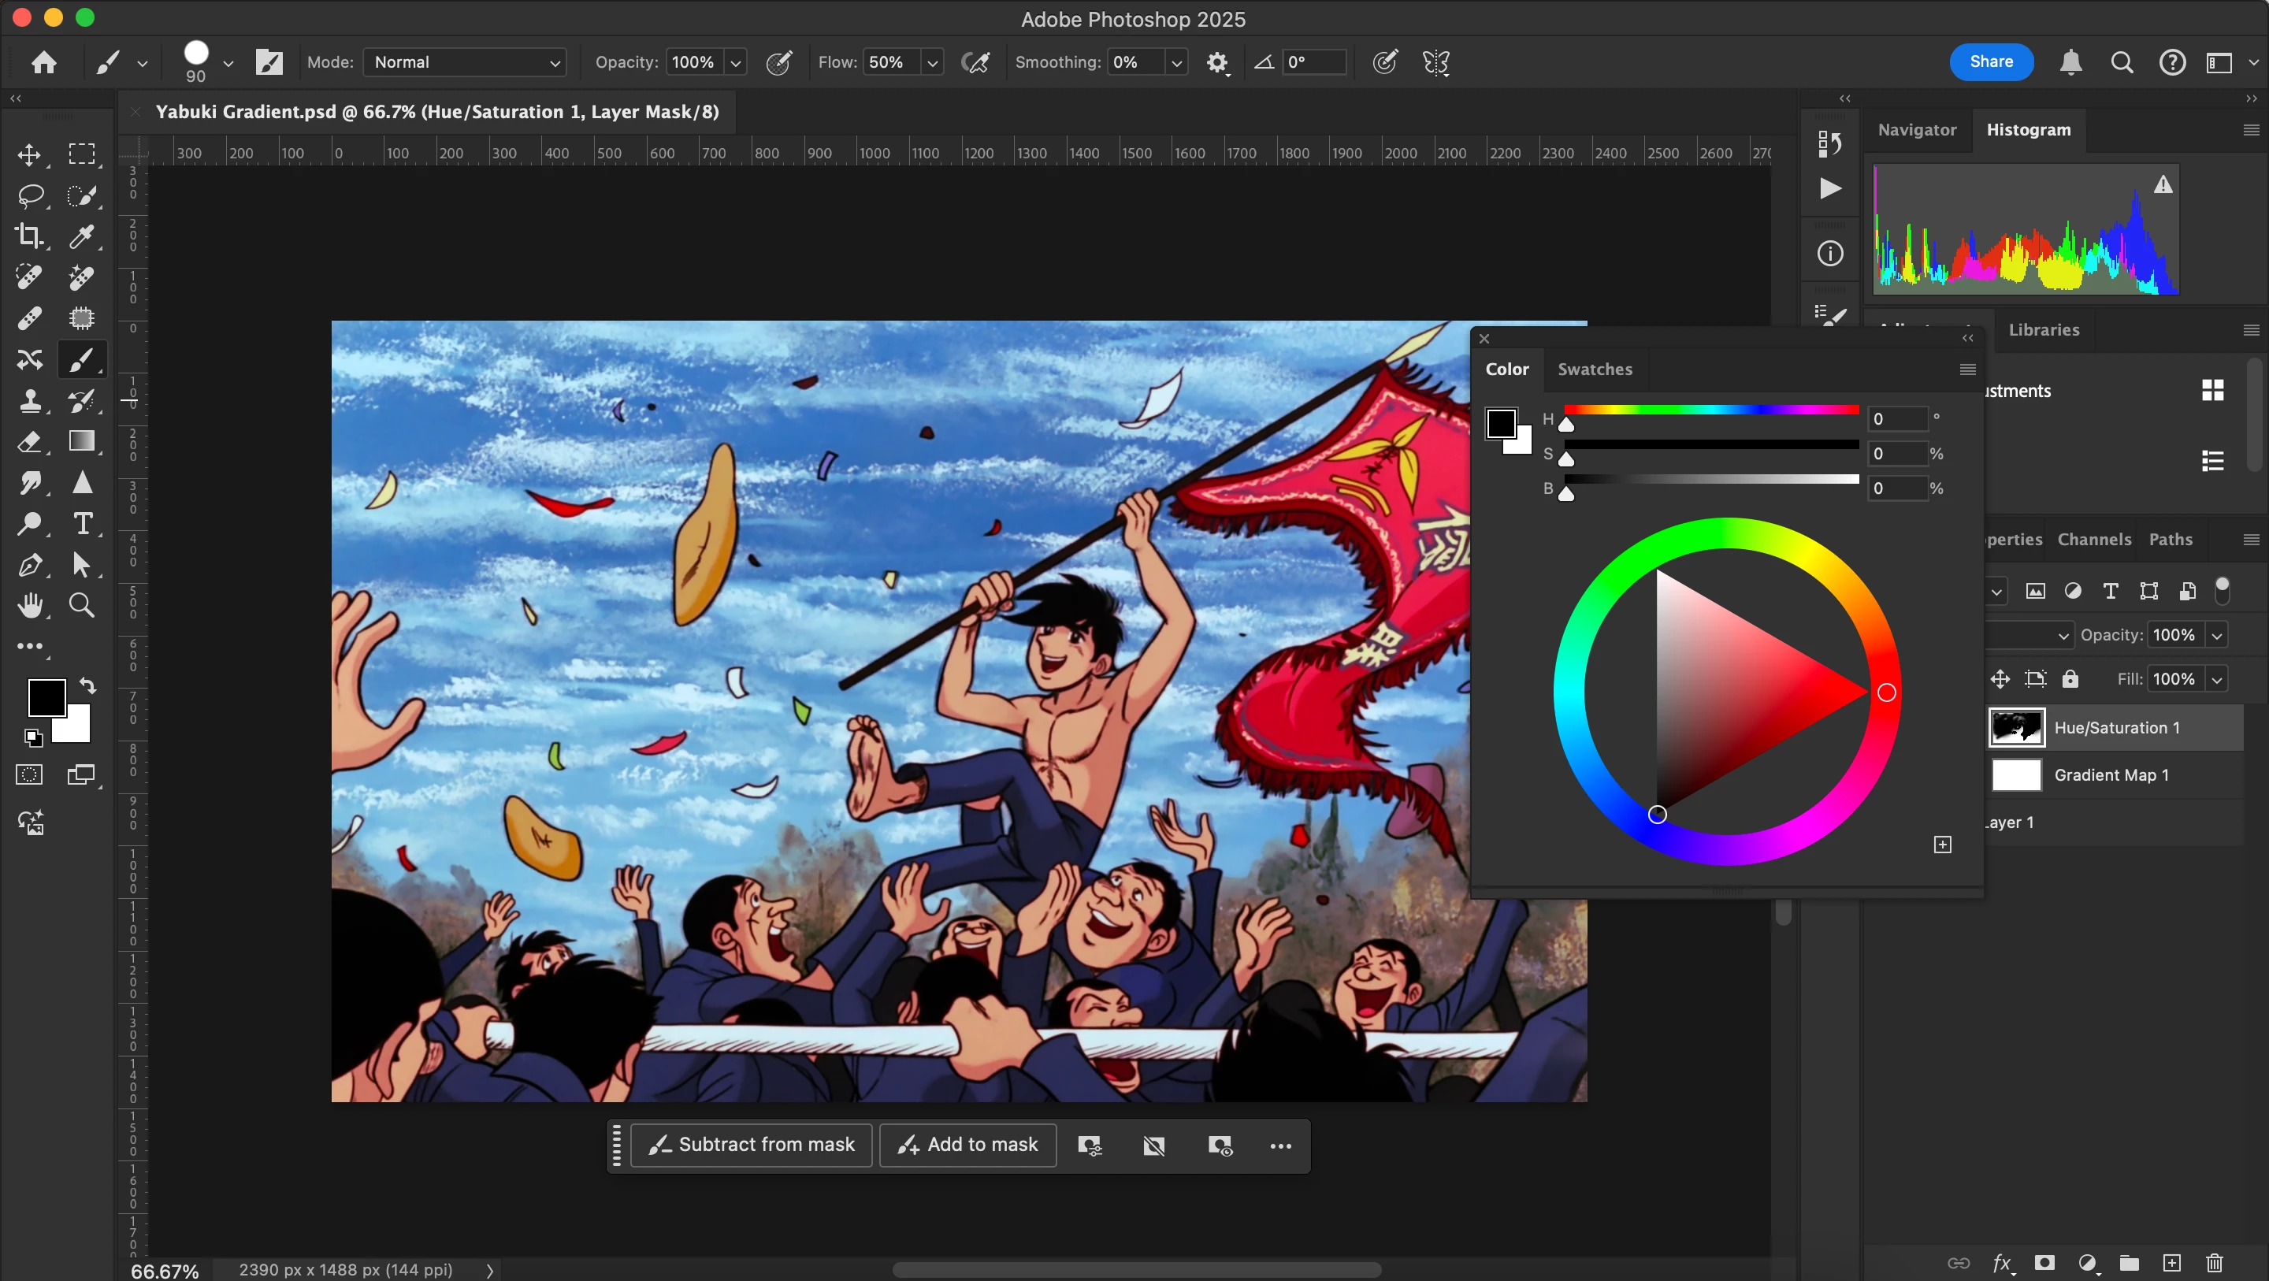Image resolution: width=2269 pixels, height=1281 pixels.
Task: Click the Subtract from mask button
Action: [x=752, y=1145]
